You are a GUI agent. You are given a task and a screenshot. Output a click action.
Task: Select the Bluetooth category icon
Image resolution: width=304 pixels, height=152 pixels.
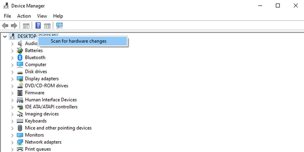pyautogui.click(x=20, y=57)
